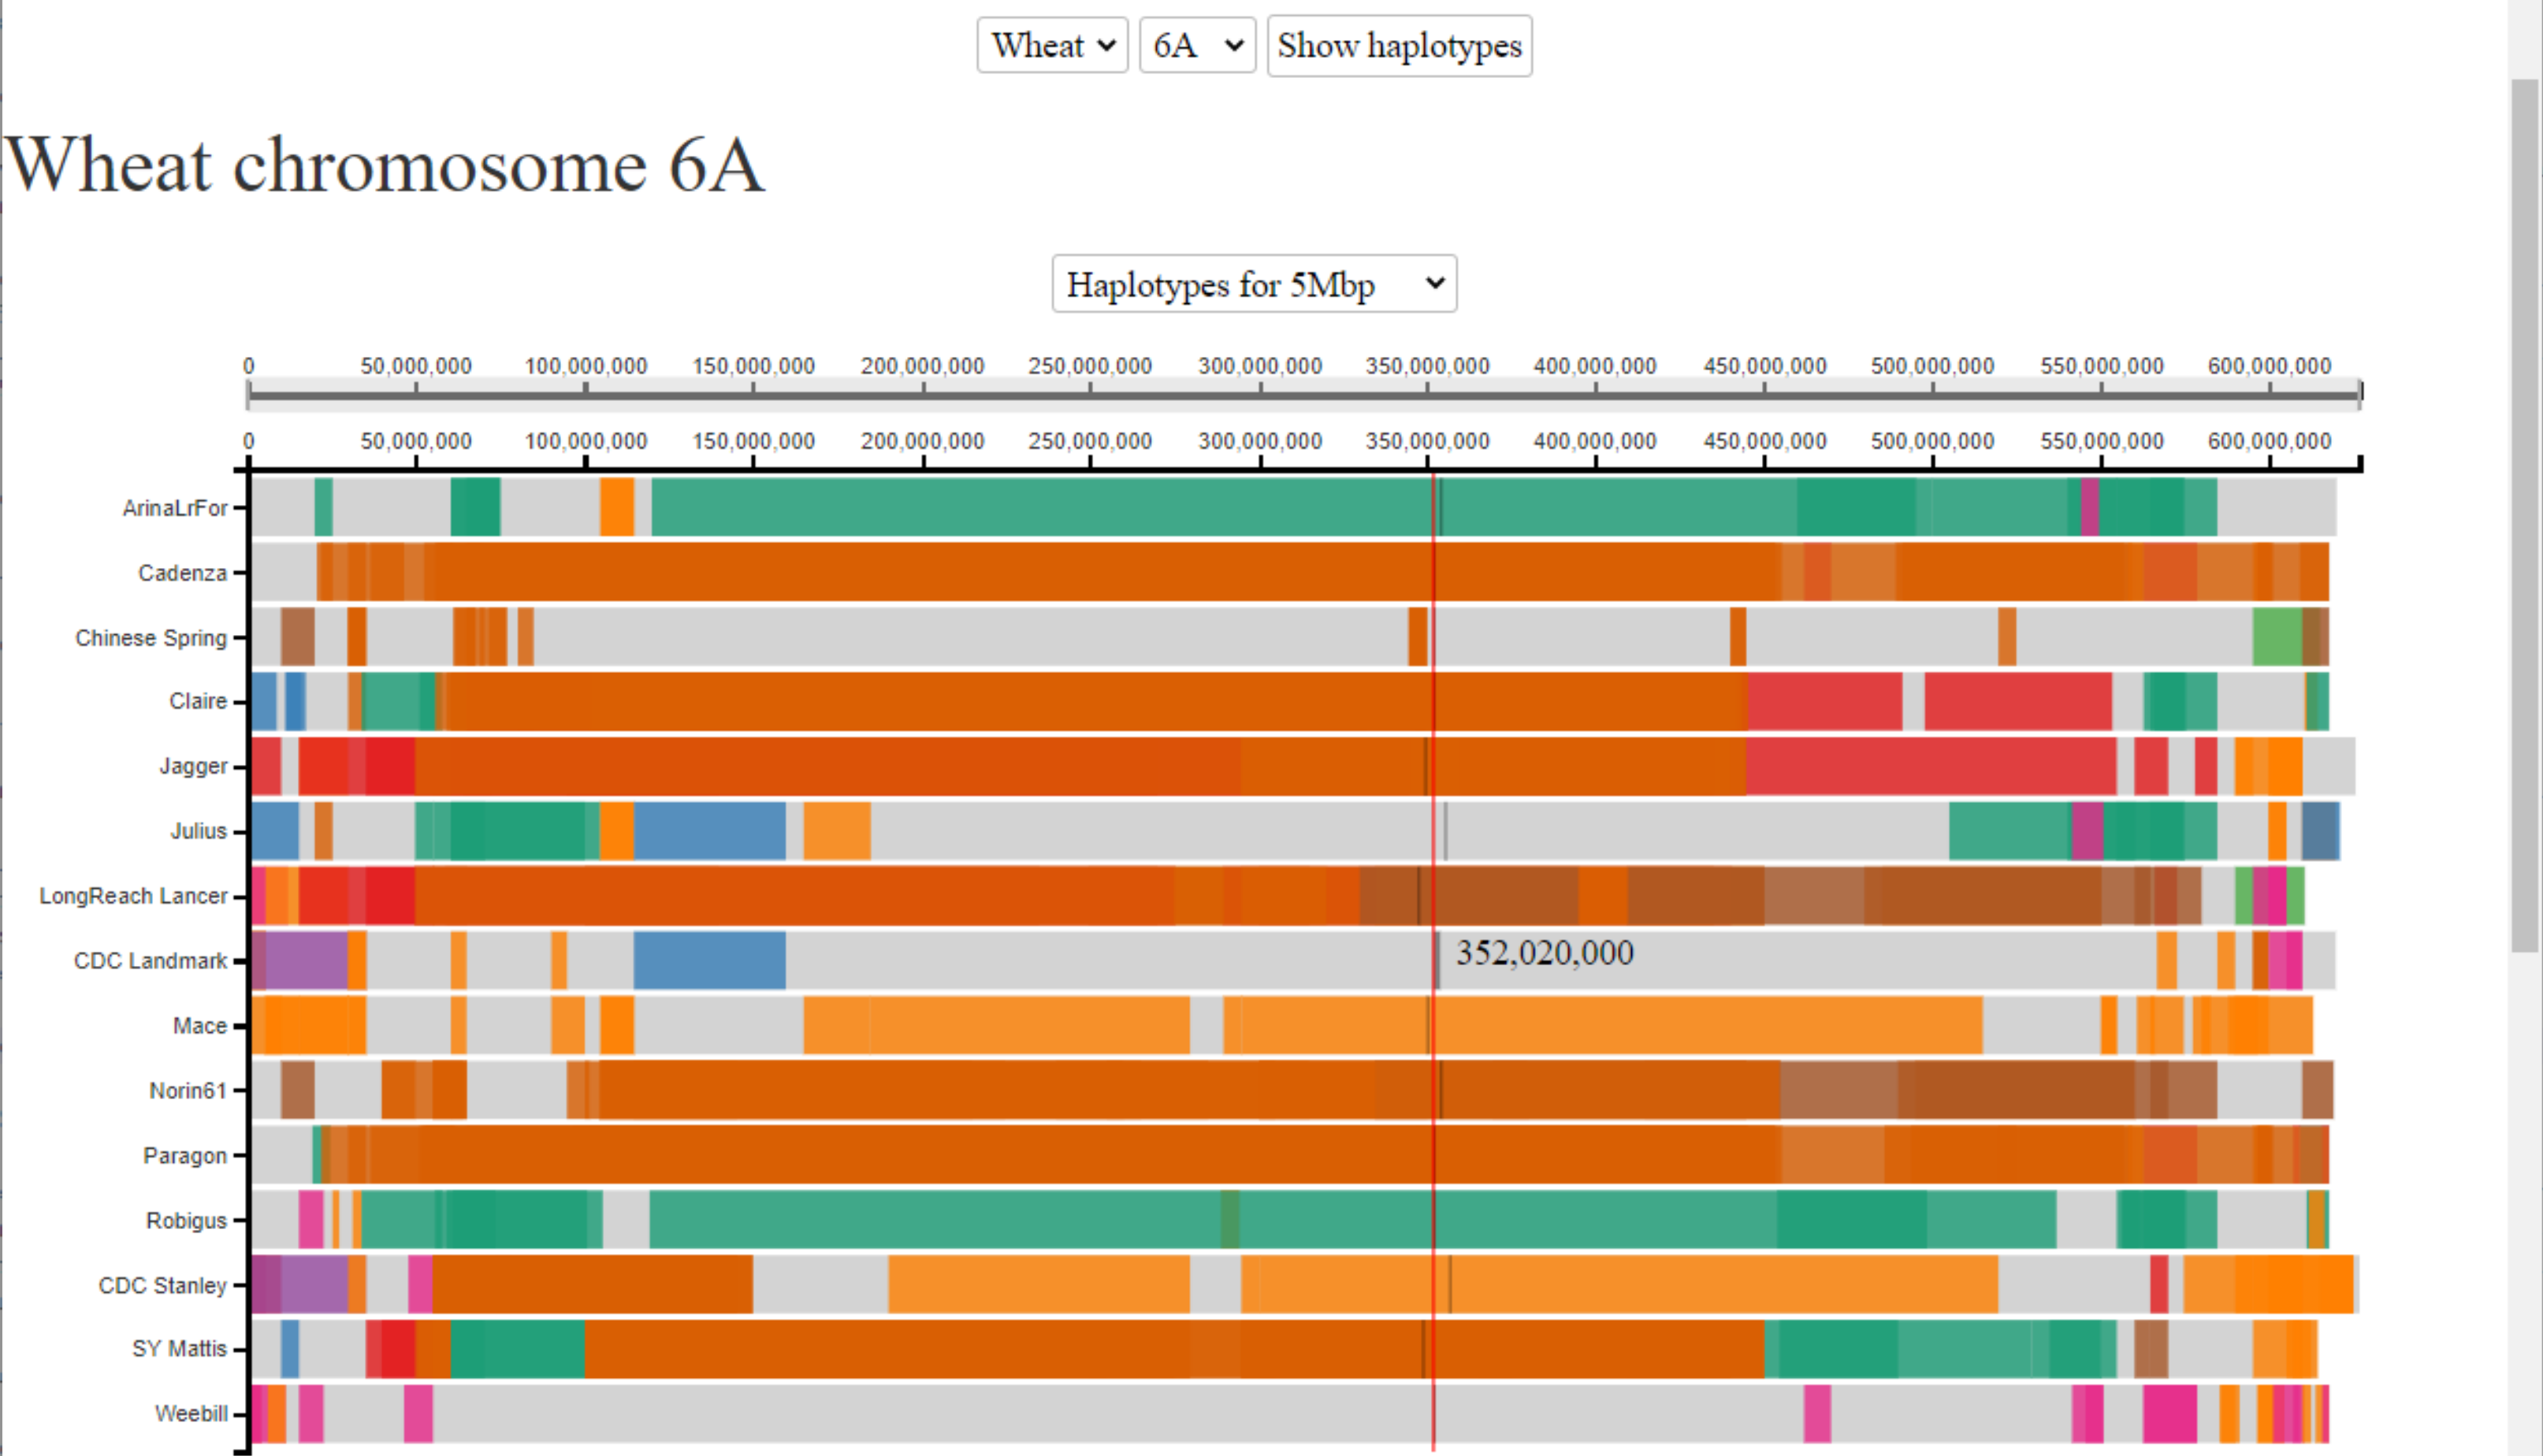Click the 300,000,000 tick on the lower axis
This screenshot has width=2543, height=1456.
[1260, 441]
